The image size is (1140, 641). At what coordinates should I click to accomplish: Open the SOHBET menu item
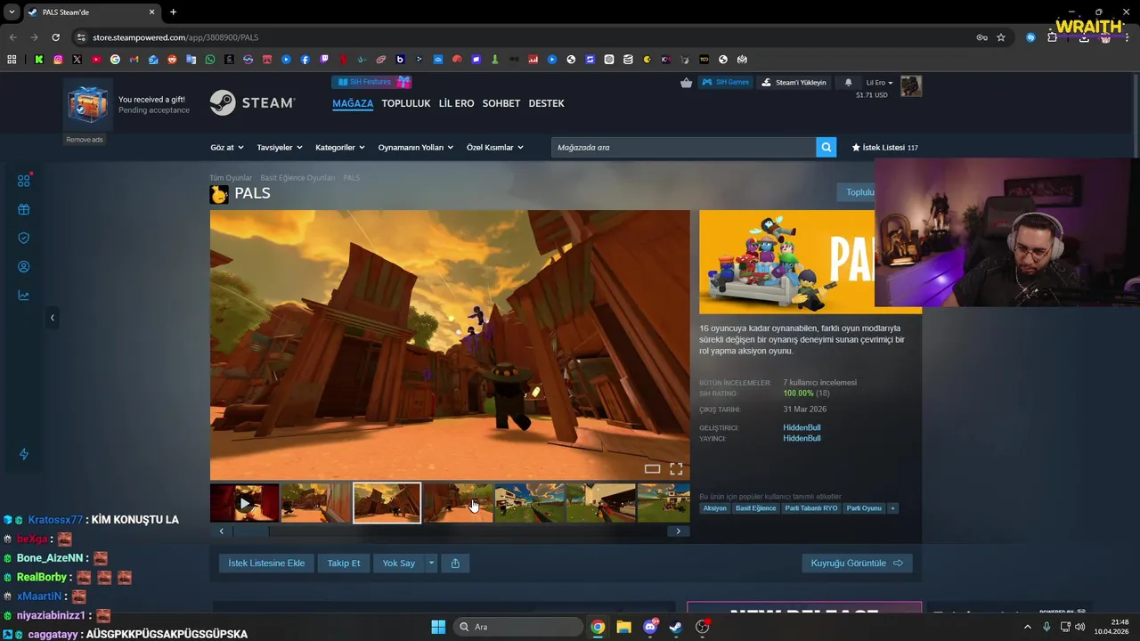pos(501,103)
